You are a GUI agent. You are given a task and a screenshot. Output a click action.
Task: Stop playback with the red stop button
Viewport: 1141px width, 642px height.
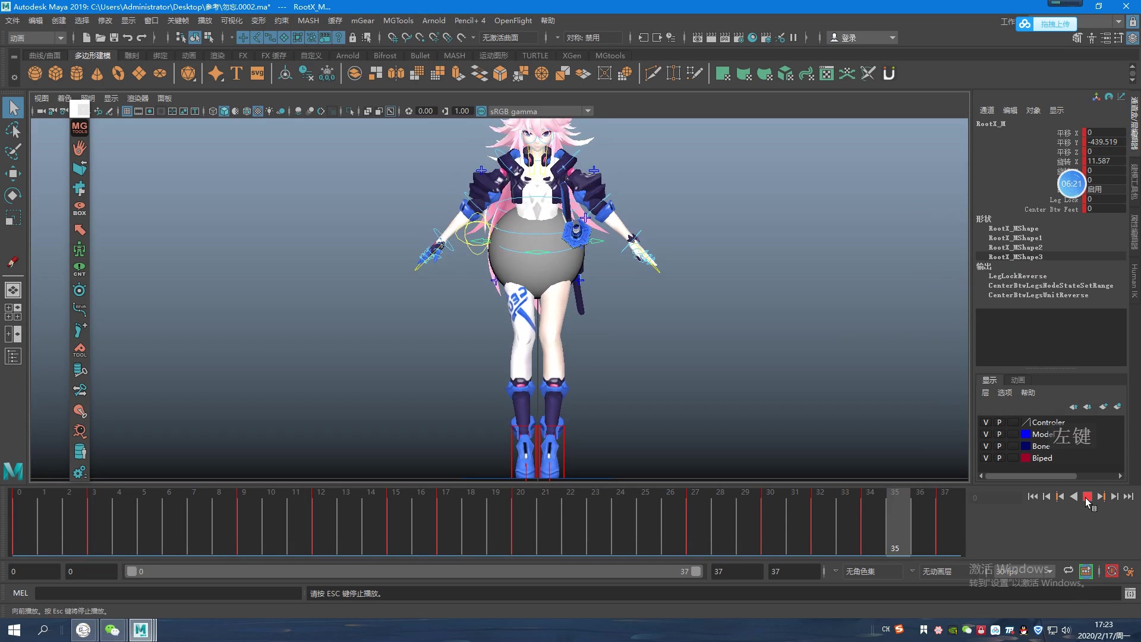[x=1088, y=496]
